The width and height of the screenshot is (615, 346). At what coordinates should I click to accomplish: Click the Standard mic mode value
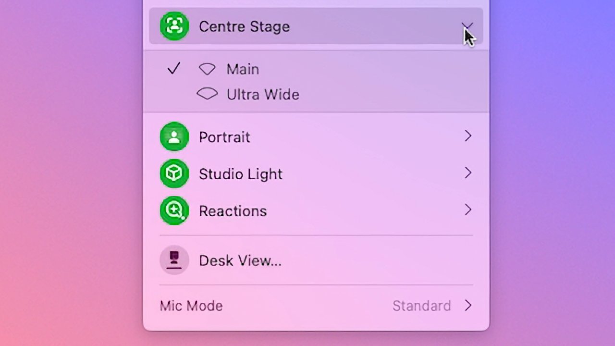(x=421, y=306)
